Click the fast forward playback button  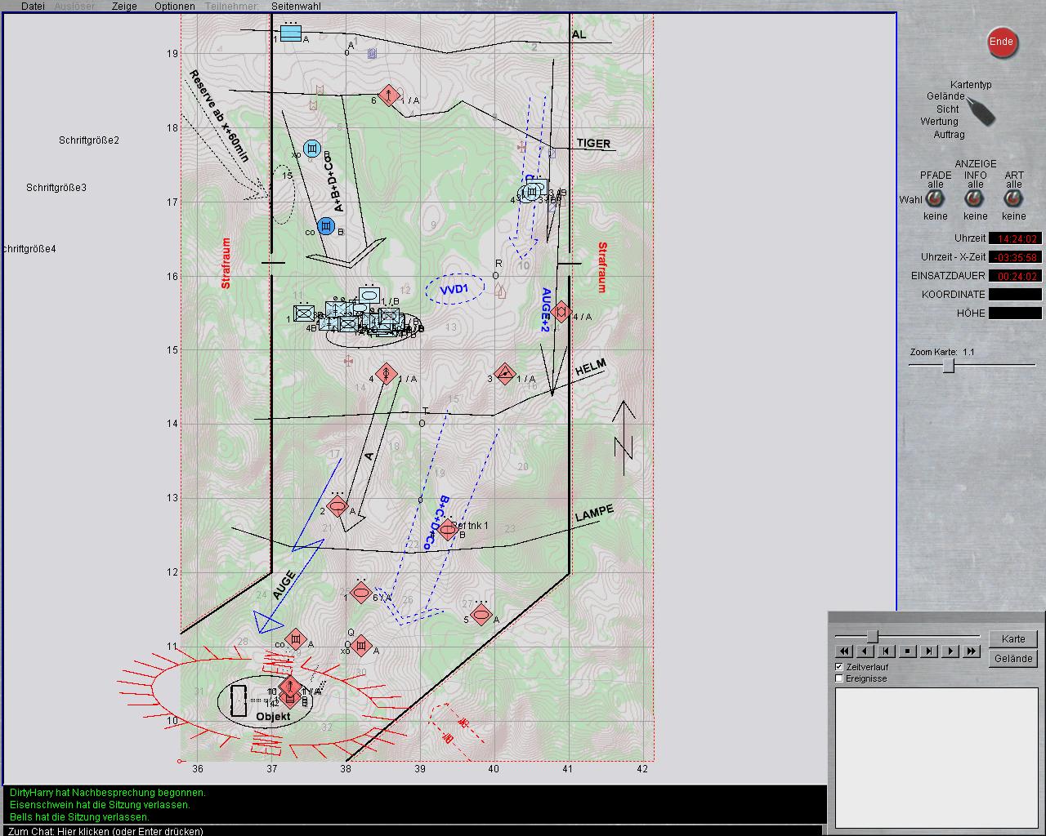[971, 651]
